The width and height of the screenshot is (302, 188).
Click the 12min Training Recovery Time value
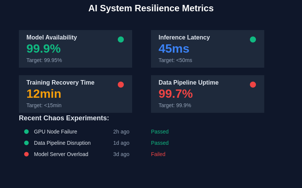point(44,94)
